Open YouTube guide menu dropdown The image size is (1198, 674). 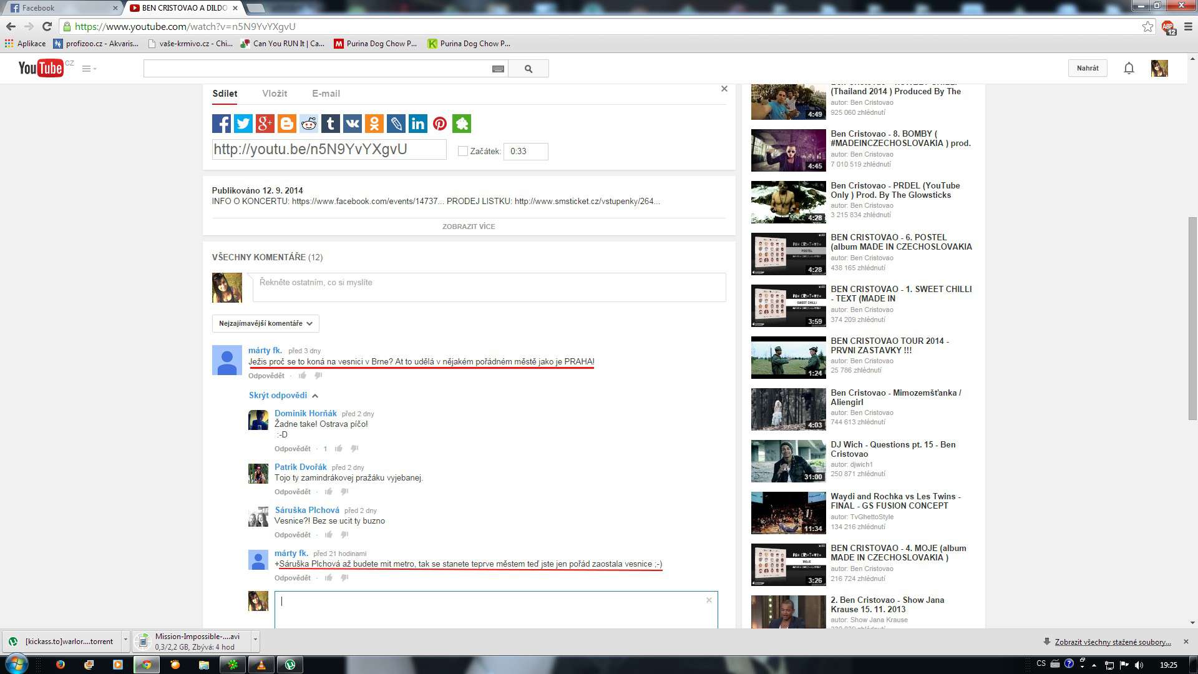89,69
